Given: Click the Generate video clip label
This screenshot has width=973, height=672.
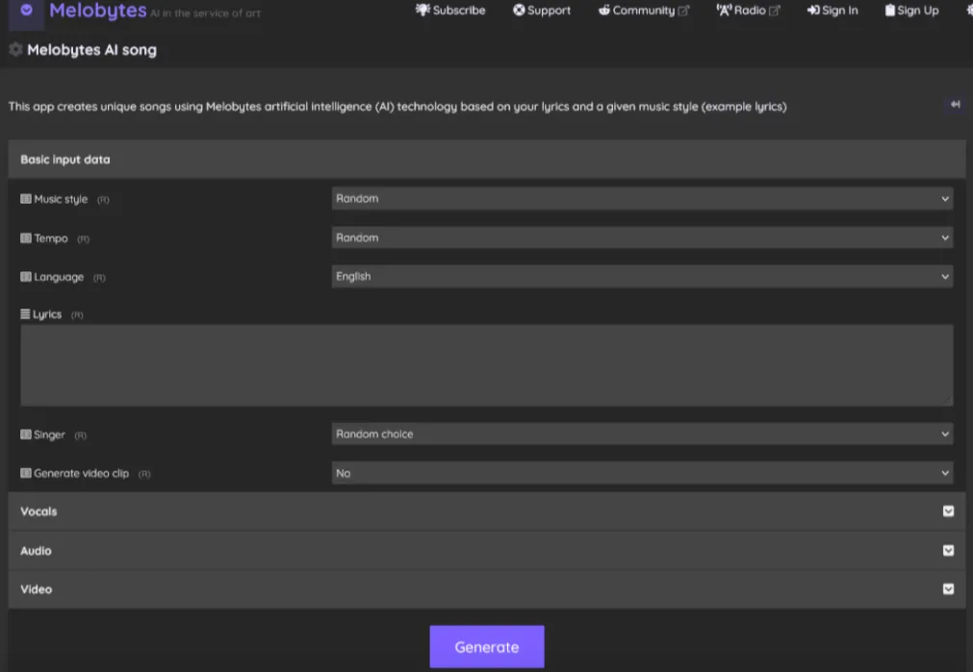Looking at the screenshot, I should 81,473.
